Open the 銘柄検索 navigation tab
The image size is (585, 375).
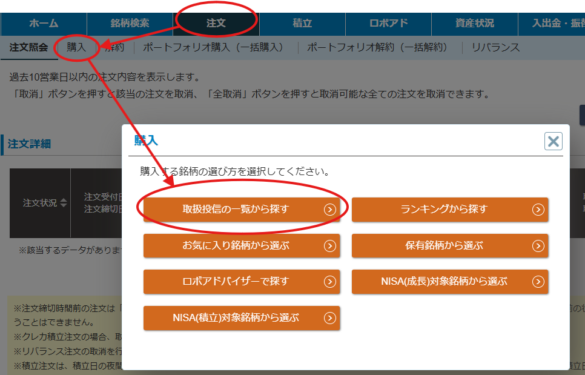click(130, 24)
